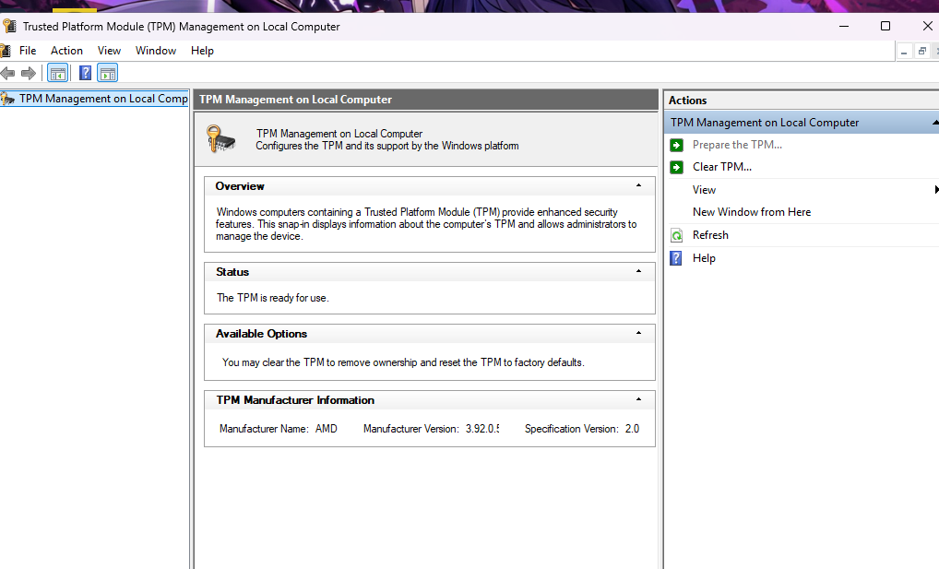Minimize the TPM Management window
Viewport: 939px width, 569px height.
[x=844, y=27]
